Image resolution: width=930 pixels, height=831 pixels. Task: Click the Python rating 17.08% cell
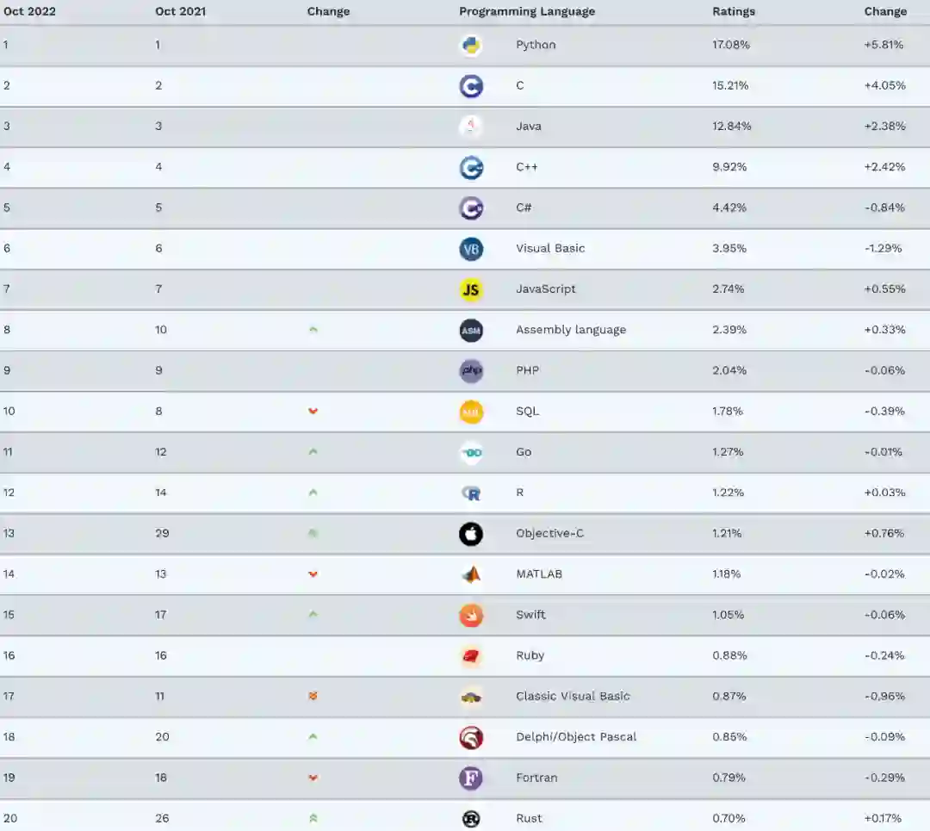731,45
